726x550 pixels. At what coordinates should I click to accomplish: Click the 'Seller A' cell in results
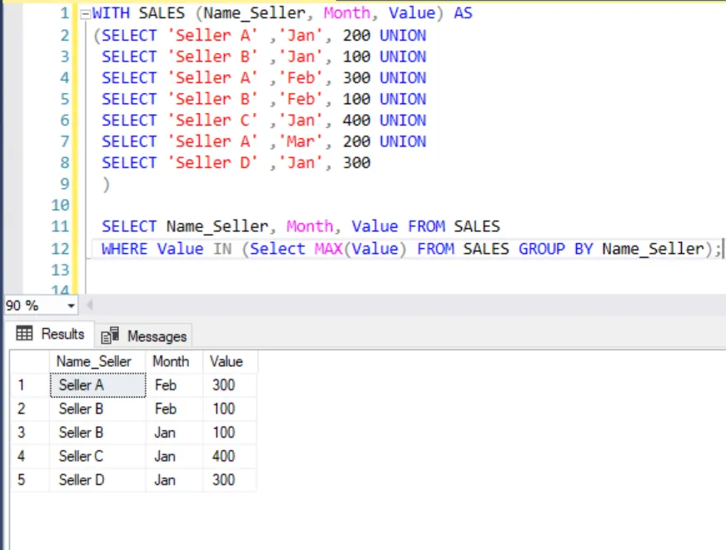pyautogui.click(x=97, y=385)
